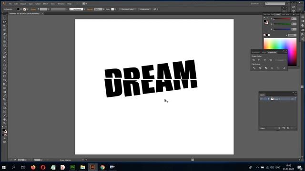
Task: Select the Paintbrush tool
Action: (4, 49)
